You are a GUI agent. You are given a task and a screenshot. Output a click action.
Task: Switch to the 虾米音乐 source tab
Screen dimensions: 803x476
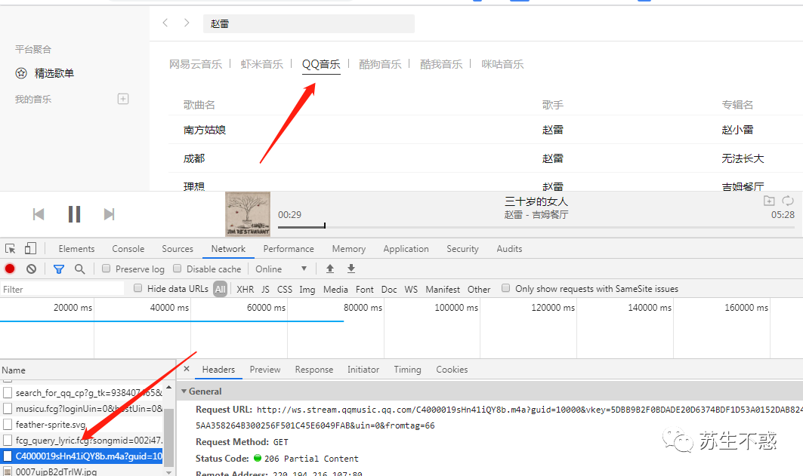pos(261,64)
